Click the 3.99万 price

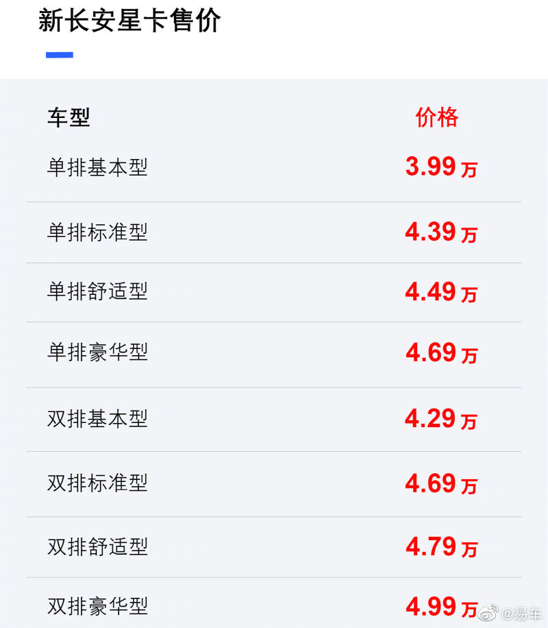tap(441, 167)
